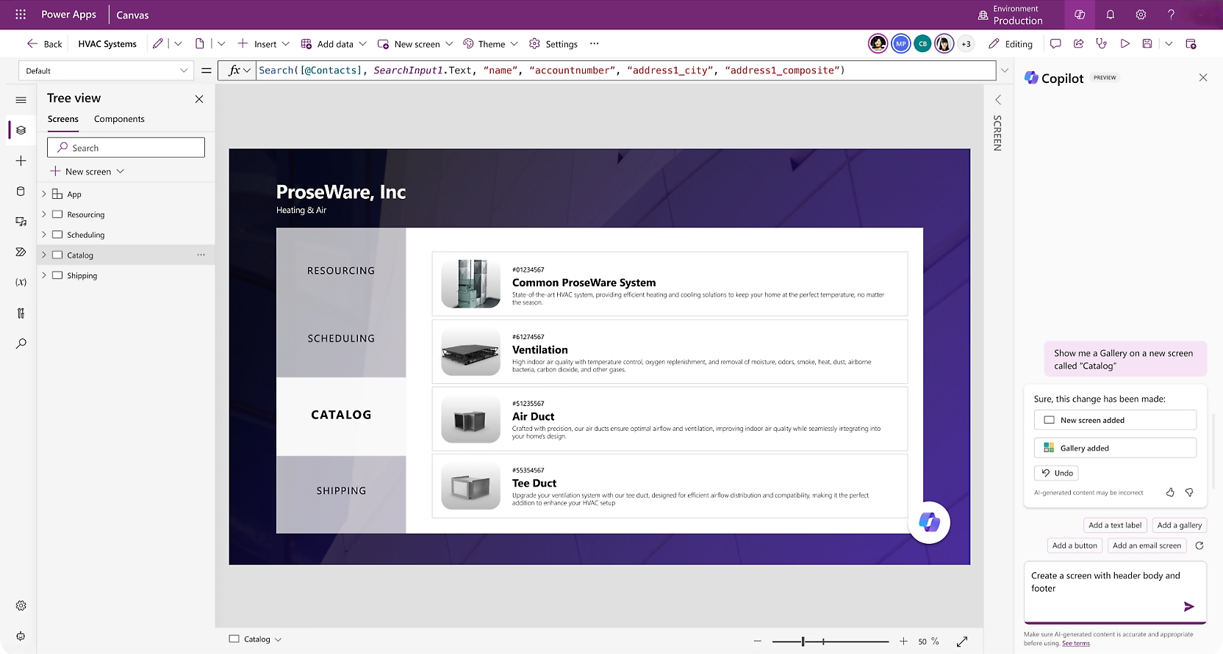This screenshot has height=654, width=1223.
Task: Open the Data cylinder icon in sidebar
Action: 21,192
